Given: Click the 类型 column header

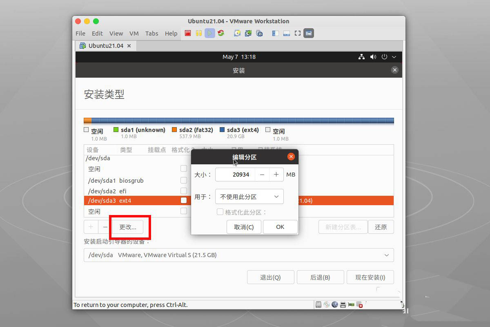Looking at the screenshot, I should (x=126, y=150).
